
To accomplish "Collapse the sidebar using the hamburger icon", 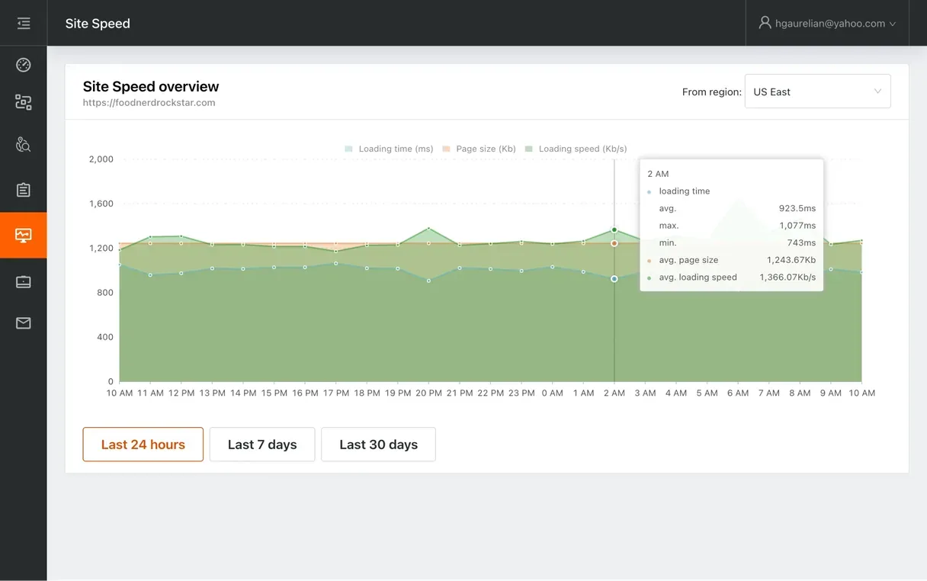I will pos(23,23).
